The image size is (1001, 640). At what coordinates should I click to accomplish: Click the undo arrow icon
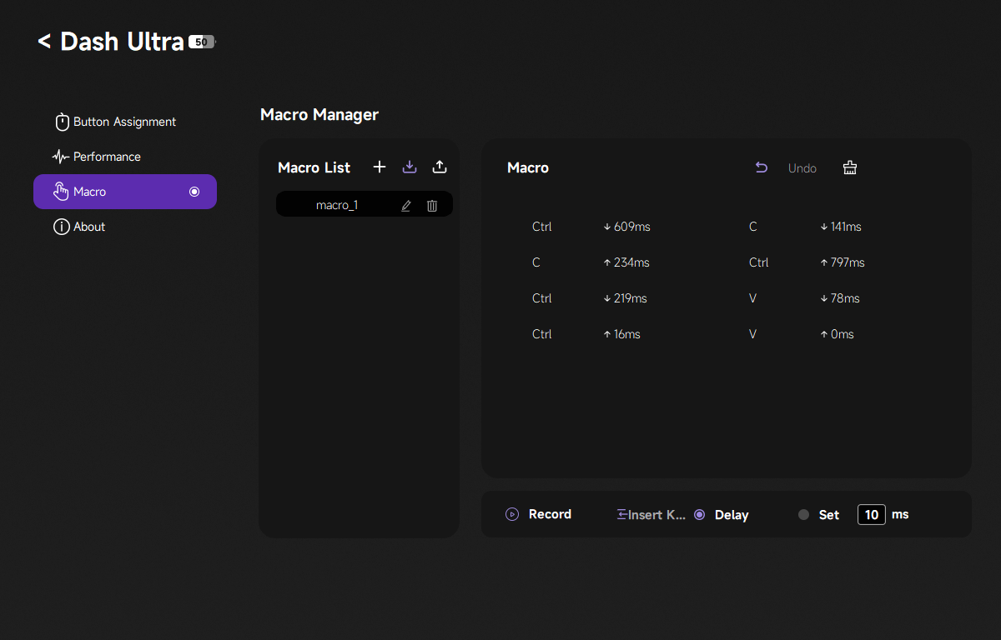click(x=761, y=167)
